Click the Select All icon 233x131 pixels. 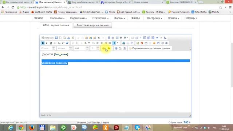click(117, 38)
